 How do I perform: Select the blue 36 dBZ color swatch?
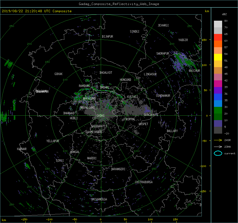[x=218, y=97]
